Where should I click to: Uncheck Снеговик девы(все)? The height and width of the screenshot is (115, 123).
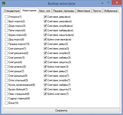pyautogui.click(x=45, y=17)
